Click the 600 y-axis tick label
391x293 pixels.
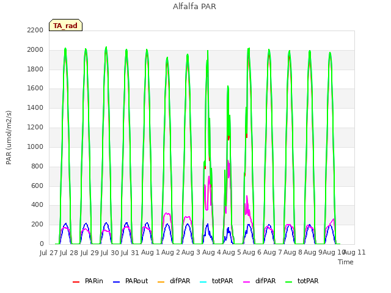coord(37,186)
